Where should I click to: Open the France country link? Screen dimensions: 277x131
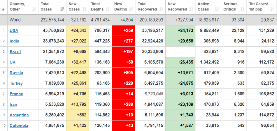coord(16,94)
